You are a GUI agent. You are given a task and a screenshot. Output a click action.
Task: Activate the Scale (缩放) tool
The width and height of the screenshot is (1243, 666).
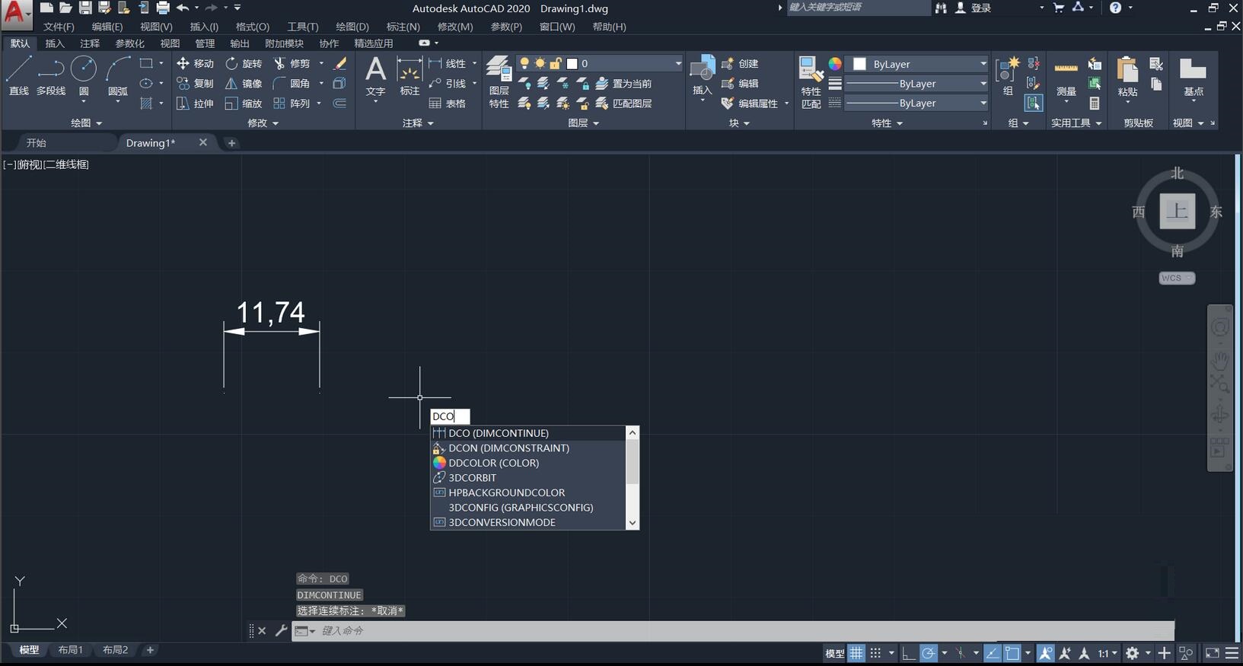click(x=244, y=104)
